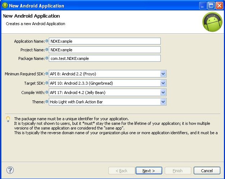Click the lightbulb tip icon
The height and width of the screenshot is (179, 225).
click(8, 119)
